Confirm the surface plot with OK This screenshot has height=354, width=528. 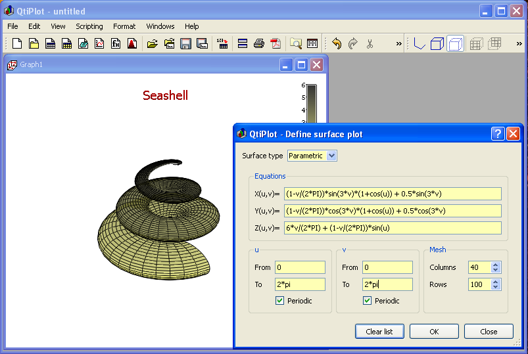434,332
